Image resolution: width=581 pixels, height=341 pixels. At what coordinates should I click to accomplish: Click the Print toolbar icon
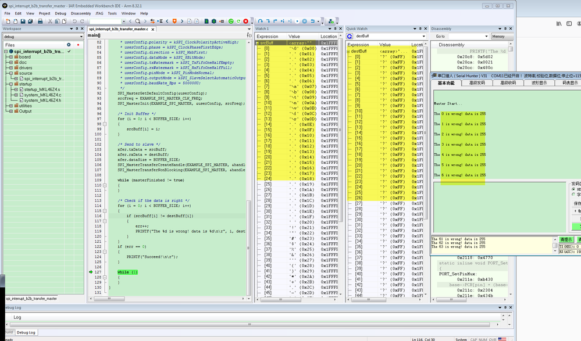[x=40, y=21]
